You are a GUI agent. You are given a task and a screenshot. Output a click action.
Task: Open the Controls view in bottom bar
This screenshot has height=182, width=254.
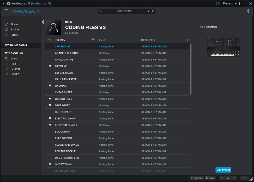[197, 178]
